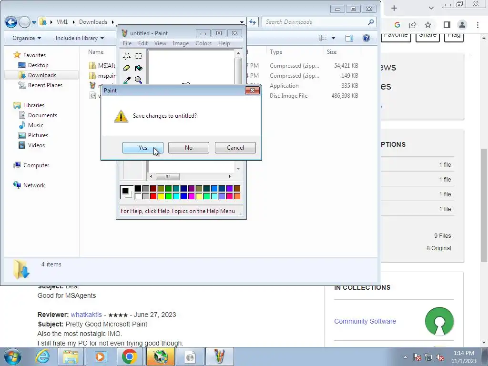Cancel the Save changes dialog
Image resolution: width=488 pixels, height=366 pixels.
click(235, 148)
